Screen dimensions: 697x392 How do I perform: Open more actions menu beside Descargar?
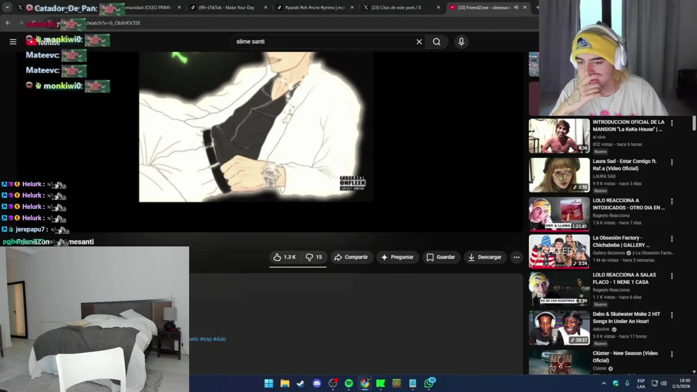point(516,257)
